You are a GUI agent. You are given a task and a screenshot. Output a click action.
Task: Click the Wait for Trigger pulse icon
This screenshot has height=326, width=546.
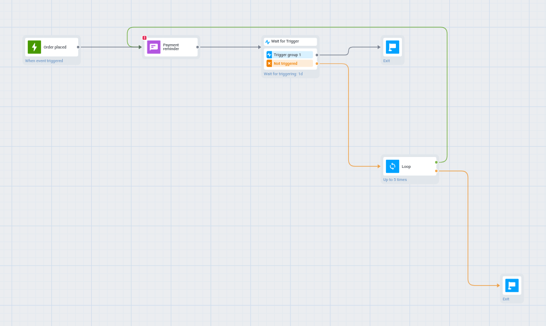pyautogui.click(x=268, y=42)
